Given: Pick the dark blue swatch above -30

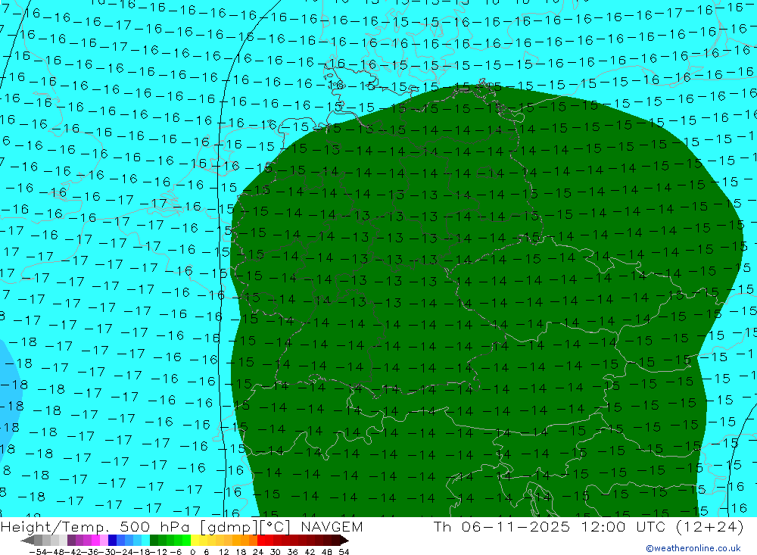Looking at the screenshot, I should click(113, 540).
